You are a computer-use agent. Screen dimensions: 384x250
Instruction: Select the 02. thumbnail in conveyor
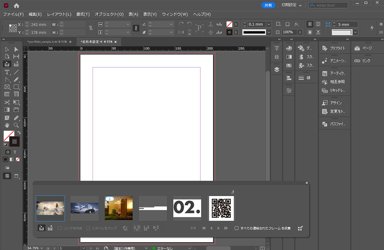[187, 208]
